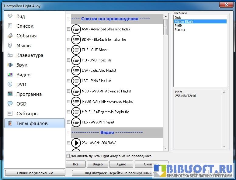
Task: Click the file types list scroll down arrow
Action: point(166,148)
